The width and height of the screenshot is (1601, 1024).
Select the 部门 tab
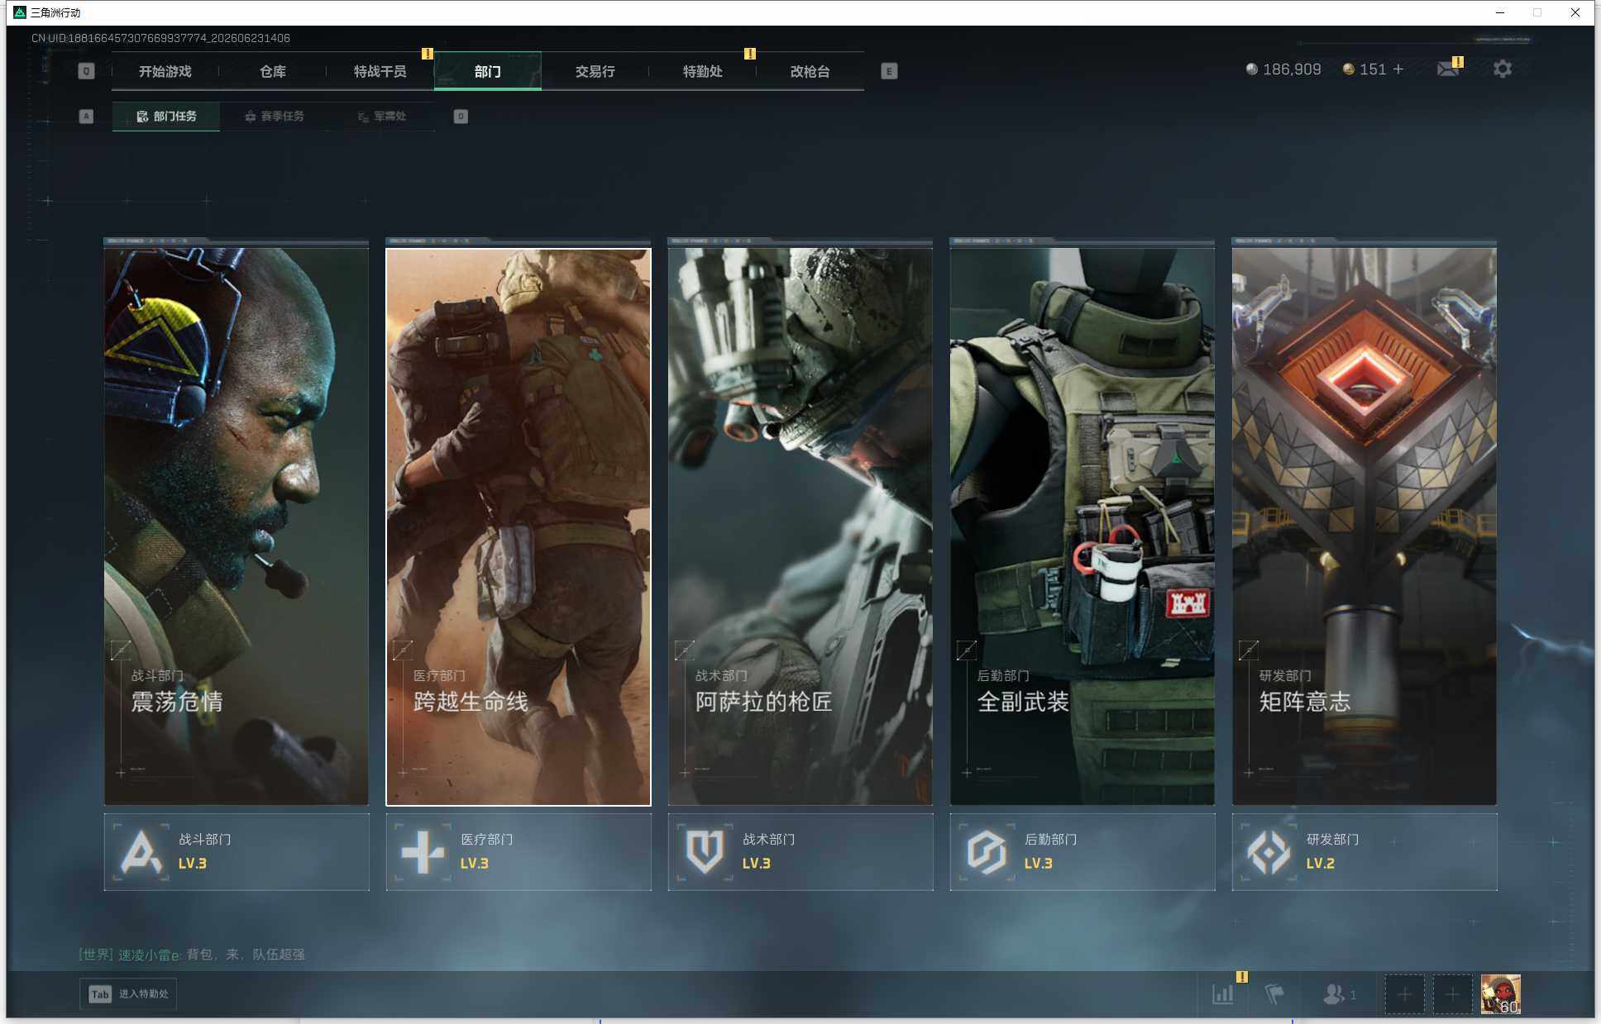pyautogui.click(x=488, y=71)
